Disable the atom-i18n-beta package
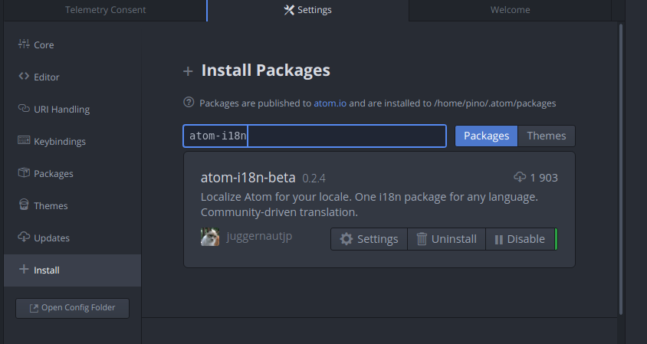Screen dimensions: 647x344 coord(520,239)
